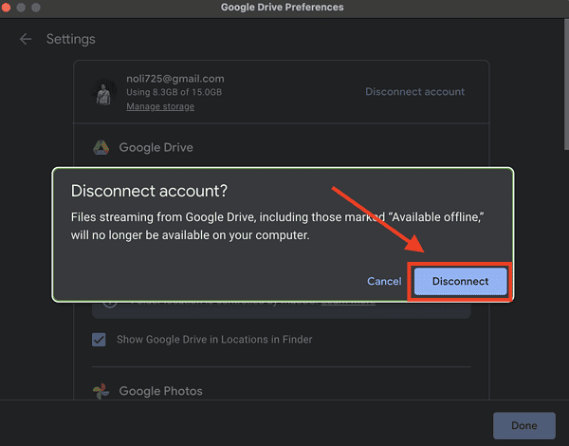Click the back arrow next to Settings

click(26, 39)
